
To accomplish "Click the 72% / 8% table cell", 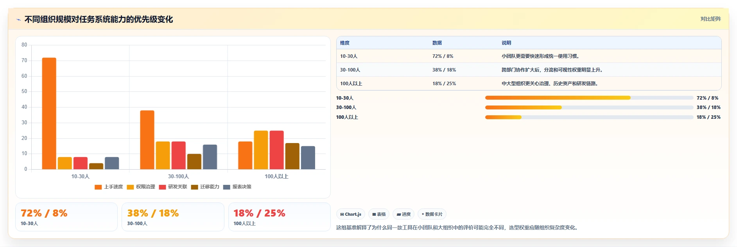I will pyautogui.click(x=443, y=56).
